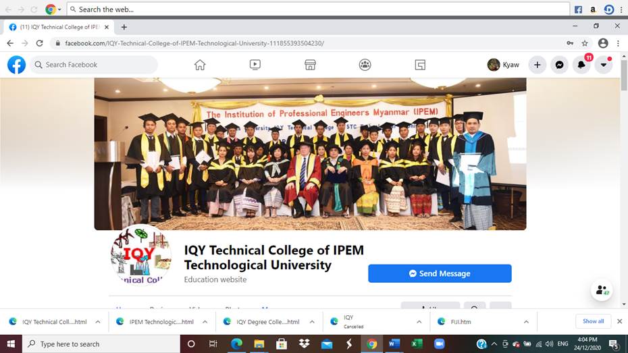The image size is (628, 353).
Task: Reload the page in Chrome
Action: (39, 43)
